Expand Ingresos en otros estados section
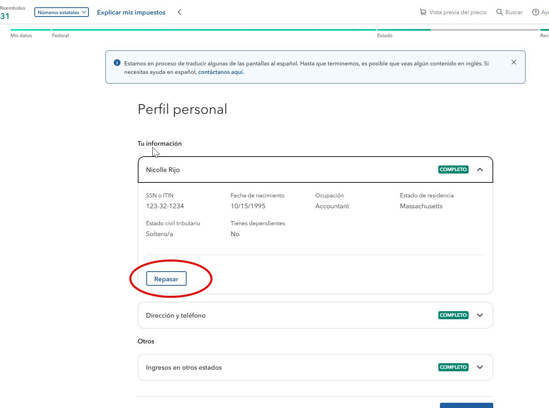549x408 pixels. point(480,367)
